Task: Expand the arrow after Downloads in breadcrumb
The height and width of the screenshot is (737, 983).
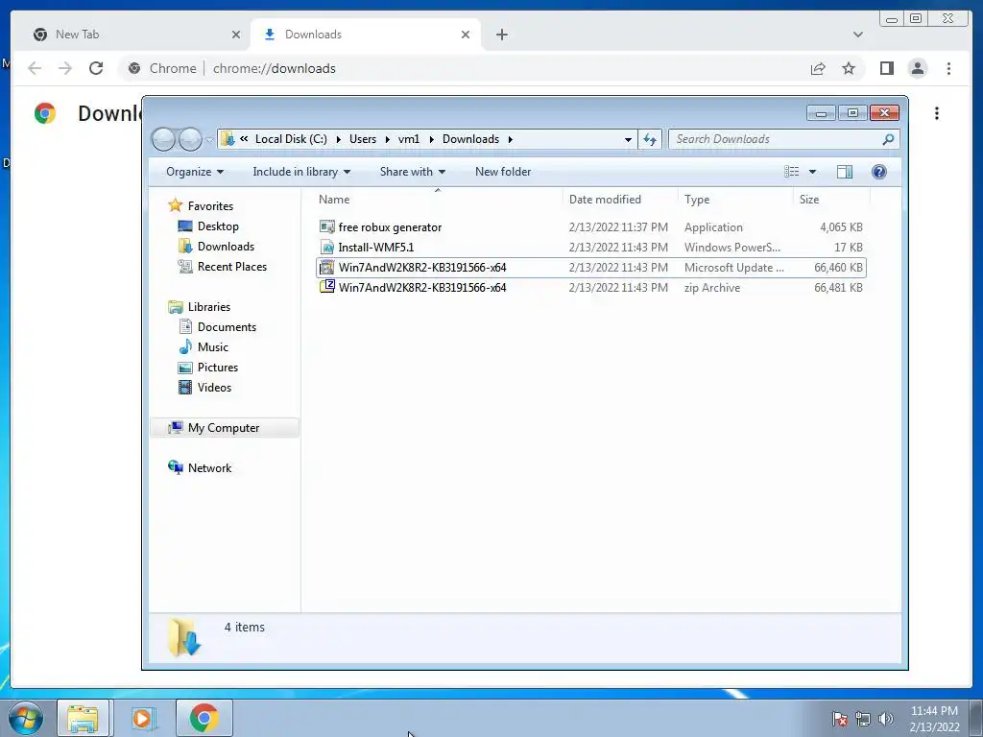Action: click(511, 139)
